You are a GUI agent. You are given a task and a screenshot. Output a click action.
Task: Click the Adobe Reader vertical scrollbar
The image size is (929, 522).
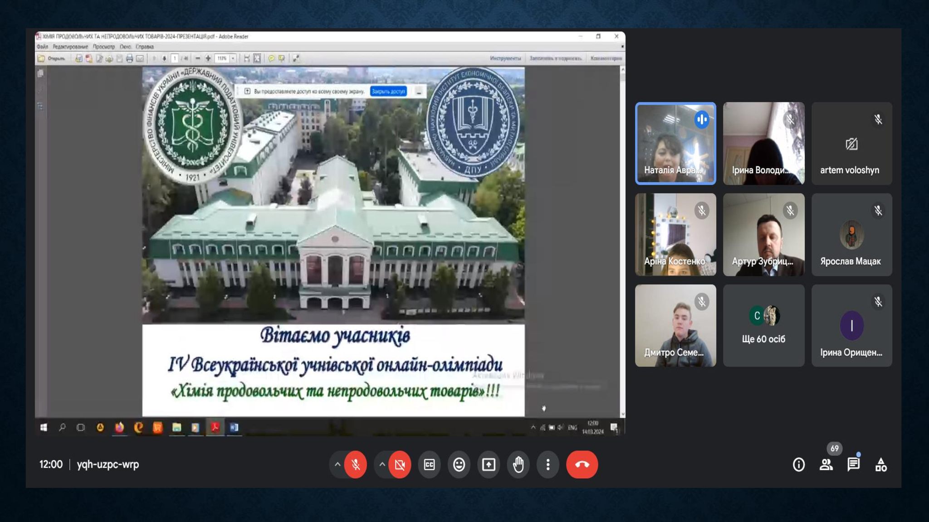(x=622, y=242)
